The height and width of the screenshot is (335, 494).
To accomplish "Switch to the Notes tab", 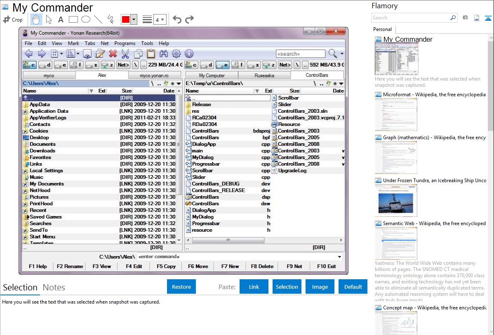I will pos(54,287).
